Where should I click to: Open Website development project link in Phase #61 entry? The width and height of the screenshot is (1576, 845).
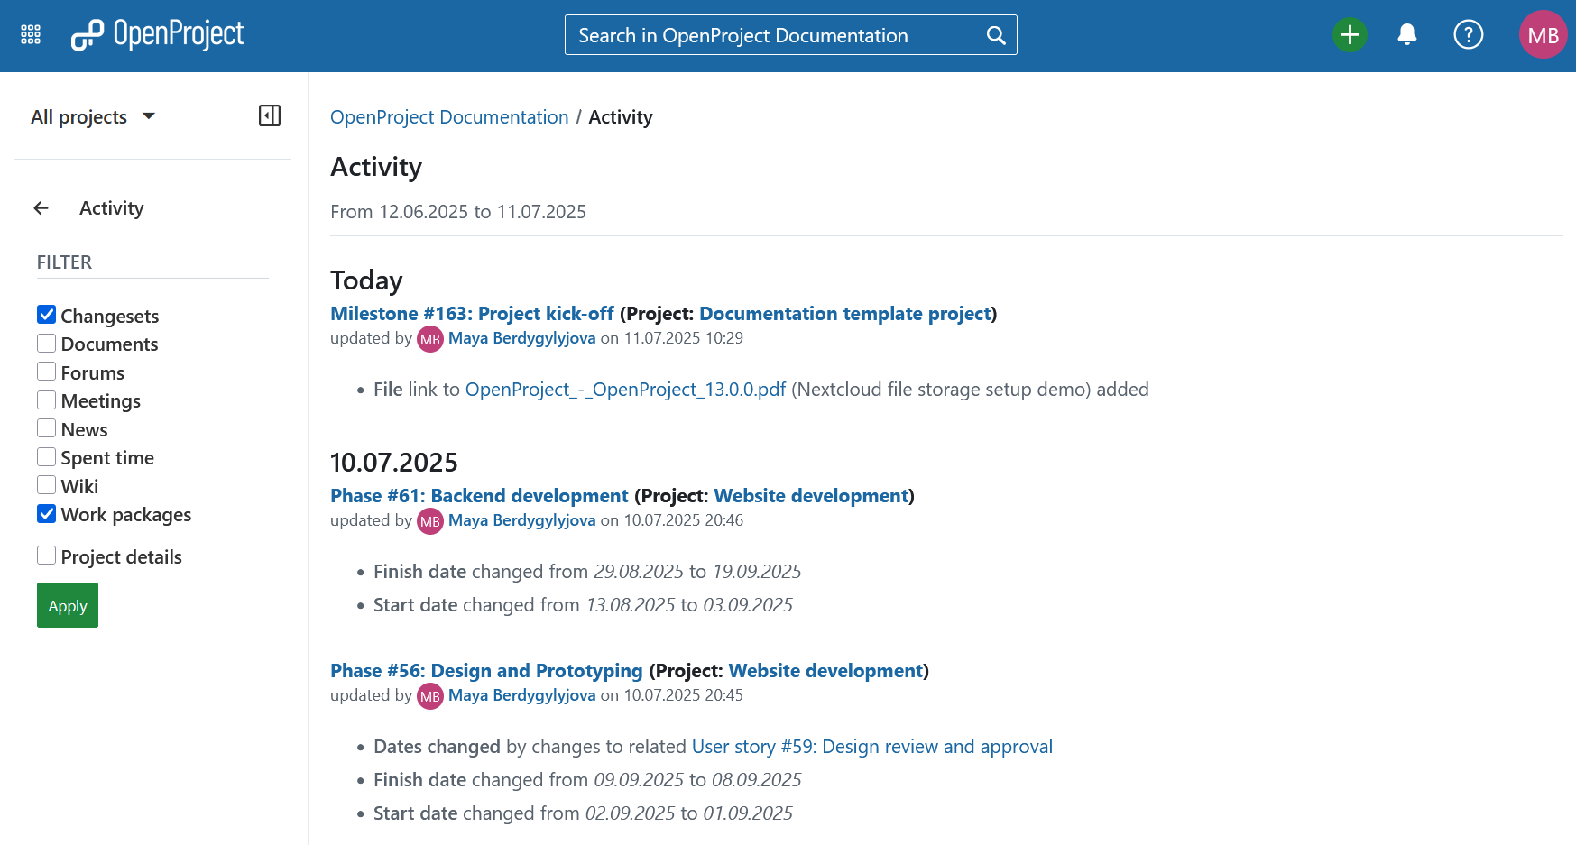click(811, 496)
